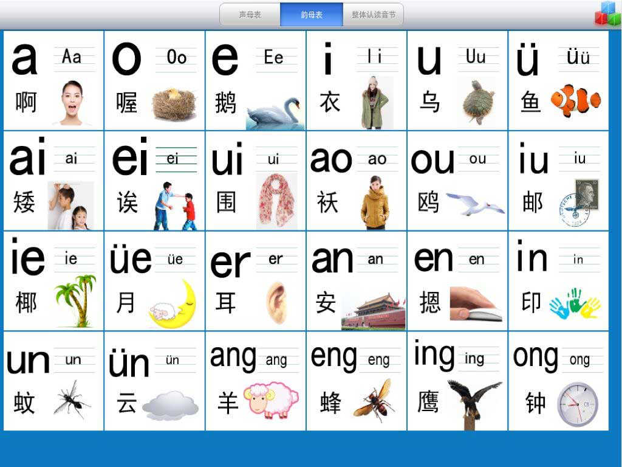Tap the large ang final
This screenshot has width=622, height=467.
click(x=233, y=357)
